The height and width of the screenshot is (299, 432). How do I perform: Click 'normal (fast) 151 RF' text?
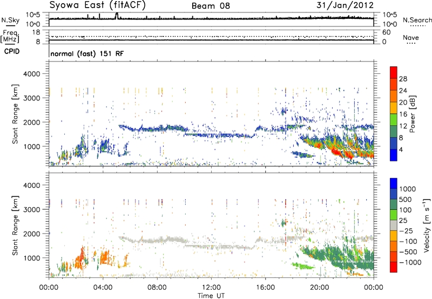click(x=87, y=53)
